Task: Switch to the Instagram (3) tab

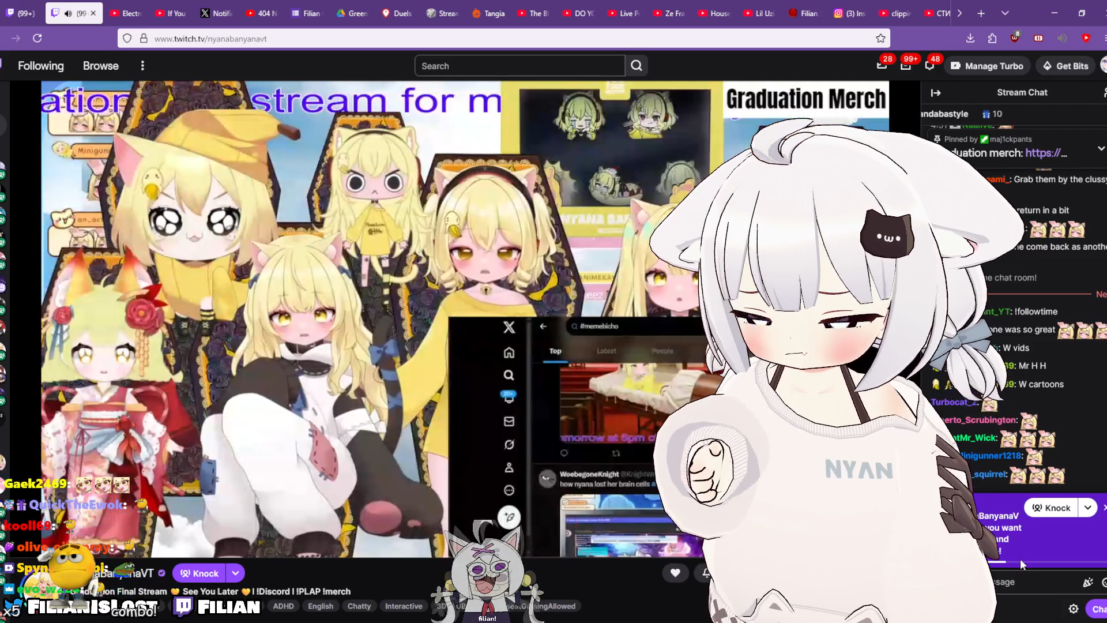Action: tap(850, 13)
